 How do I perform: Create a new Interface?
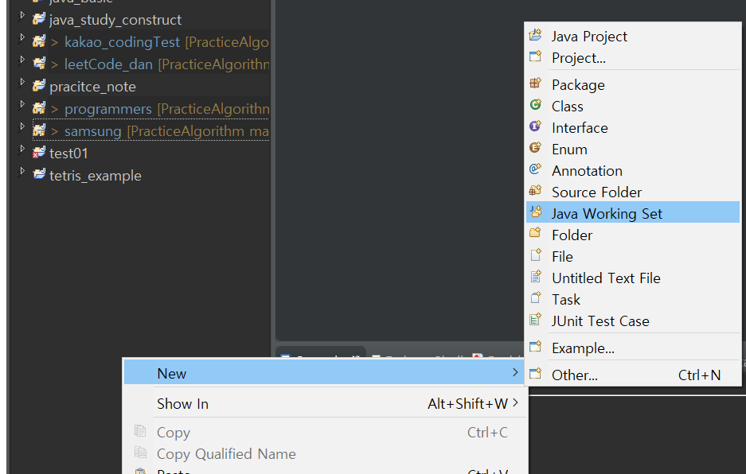pyautogui.click(x=580, y=127)
